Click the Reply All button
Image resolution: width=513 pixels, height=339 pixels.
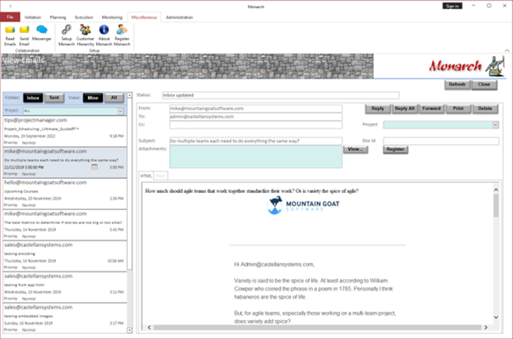click(405, 108)
